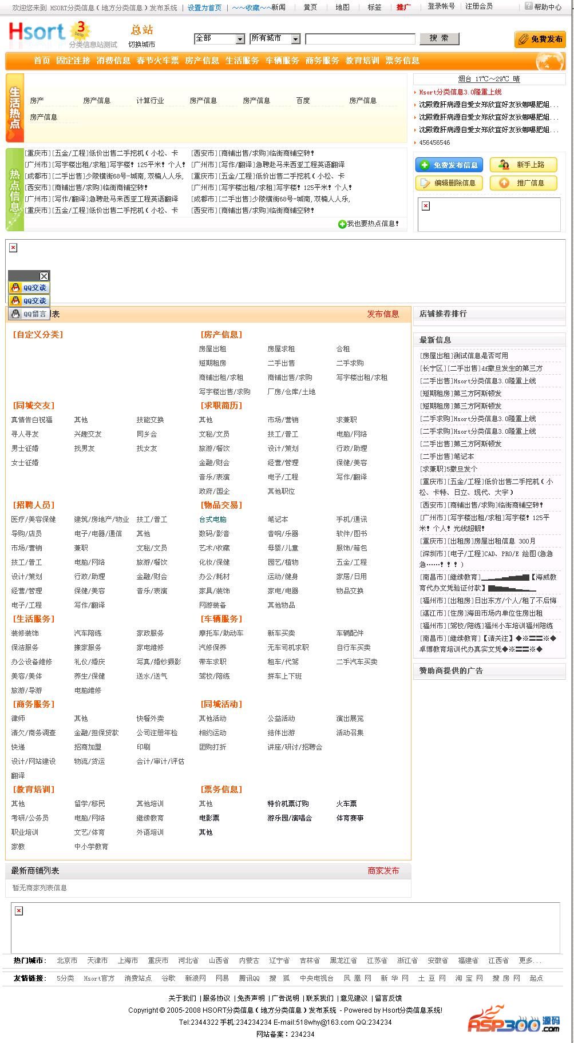This screenshot has height=1043, width=574.
Task: Open 团购打折 category link
Action: point(212,747)
